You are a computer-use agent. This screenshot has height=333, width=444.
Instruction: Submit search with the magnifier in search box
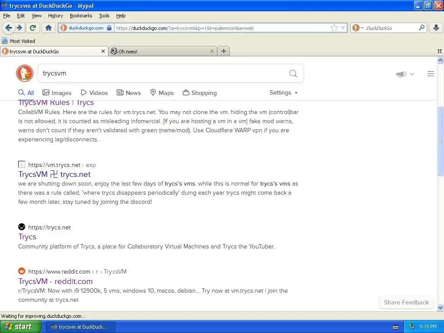coord(293,74)
